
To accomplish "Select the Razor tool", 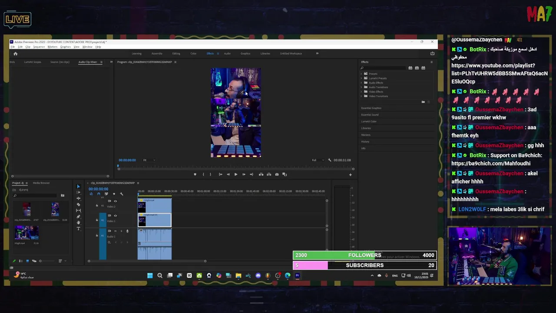I will tap(78, 204).
